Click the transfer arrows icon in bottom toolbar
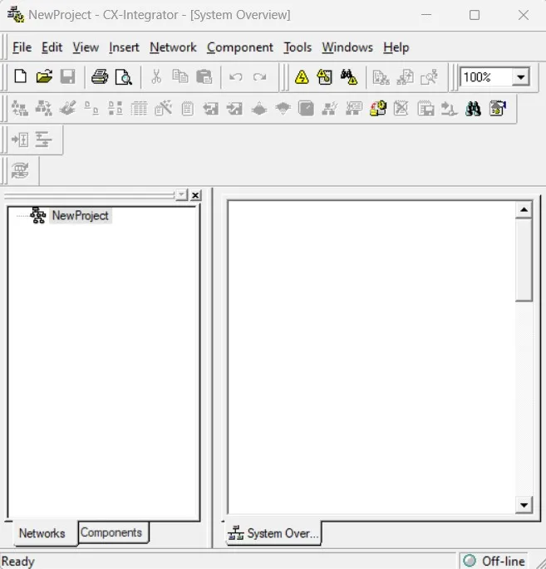The height and width of the screenshot is (569, 546). pyautogui.click(x=20, y=170)
